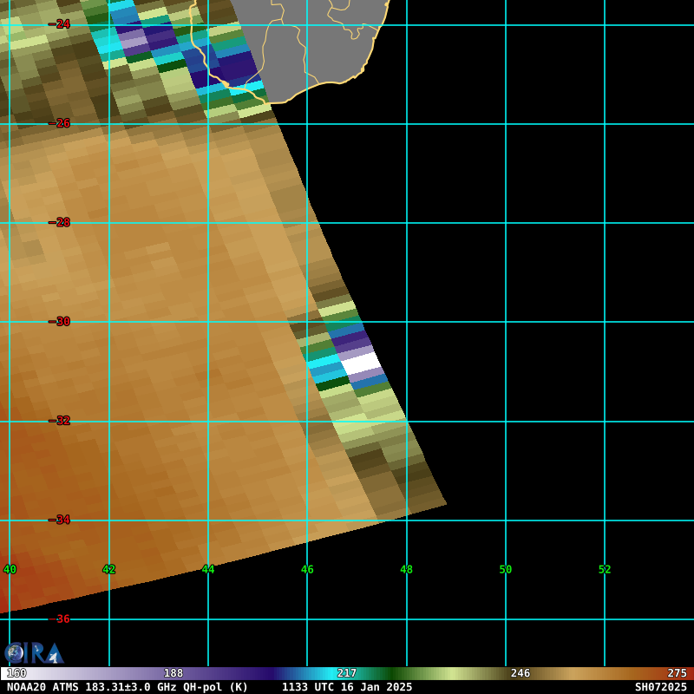The image size is (694, 694).
Task: Select the -32 latitude label
Action: [x=61, y=421]
